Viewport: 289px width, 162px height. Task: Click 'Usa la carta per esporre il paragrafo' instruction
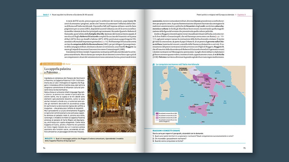(178, 133)
